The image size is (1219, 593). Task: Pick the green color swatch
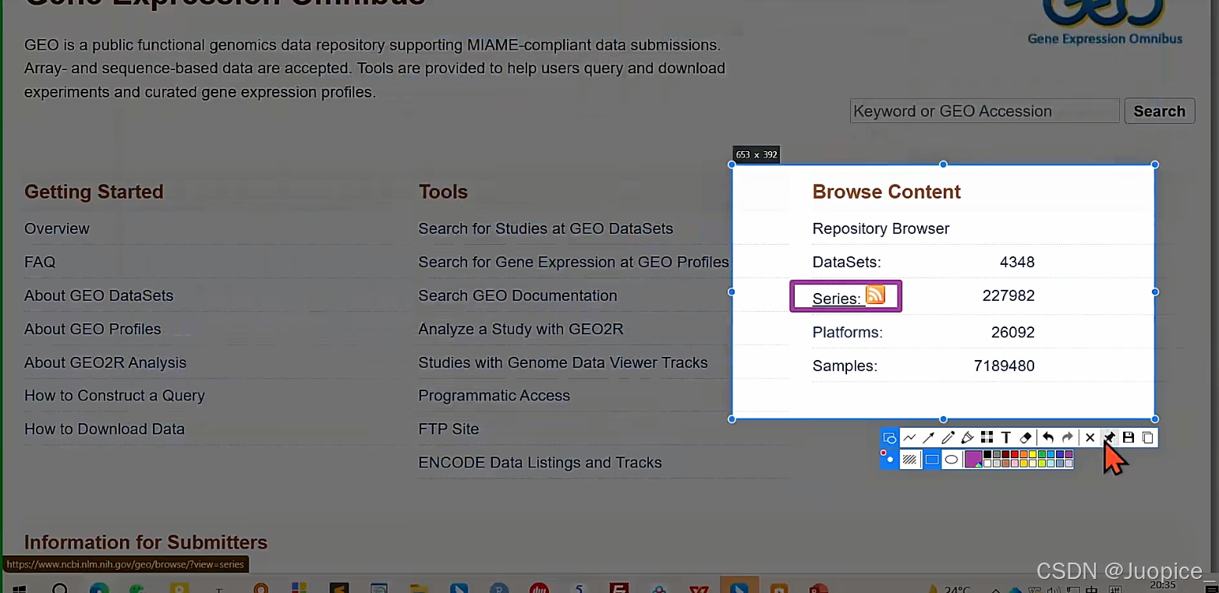(1042, 454)
